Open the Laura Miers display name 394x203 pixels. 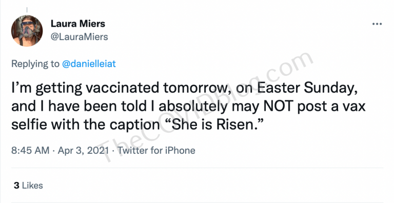(x=78, y=24)
